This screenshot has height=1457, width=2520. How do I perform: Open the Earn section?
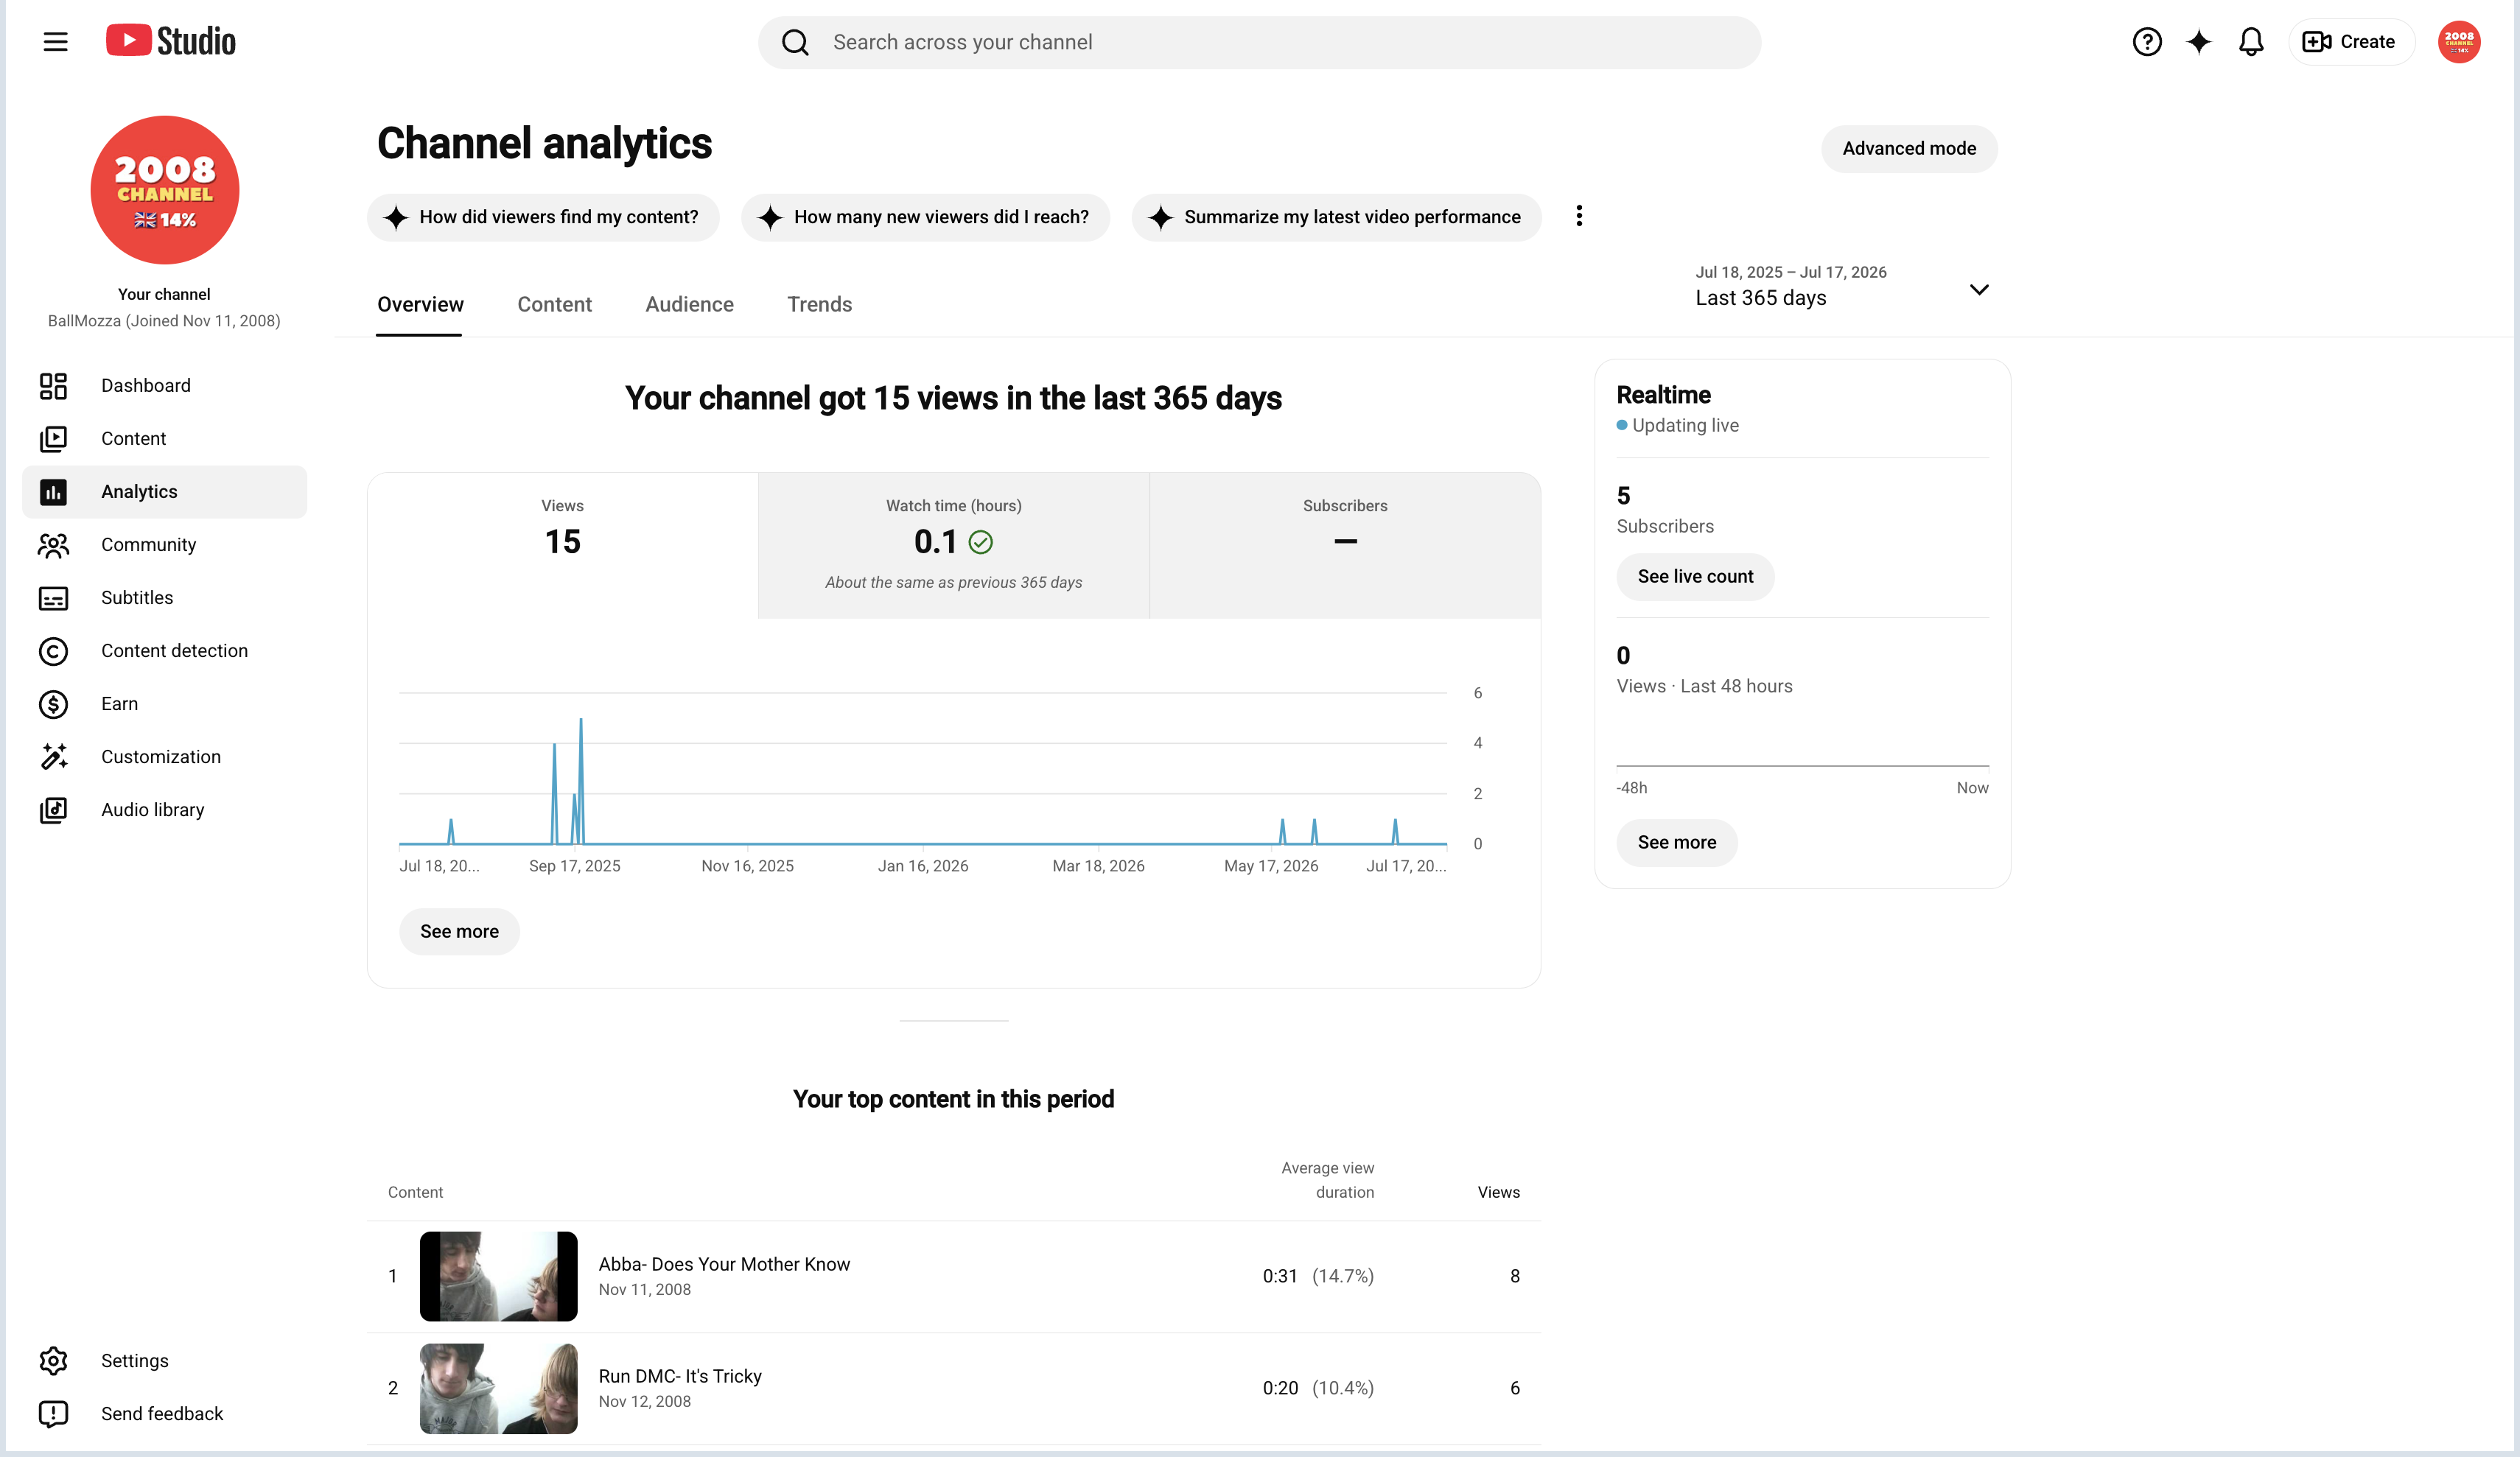(165, 704)
